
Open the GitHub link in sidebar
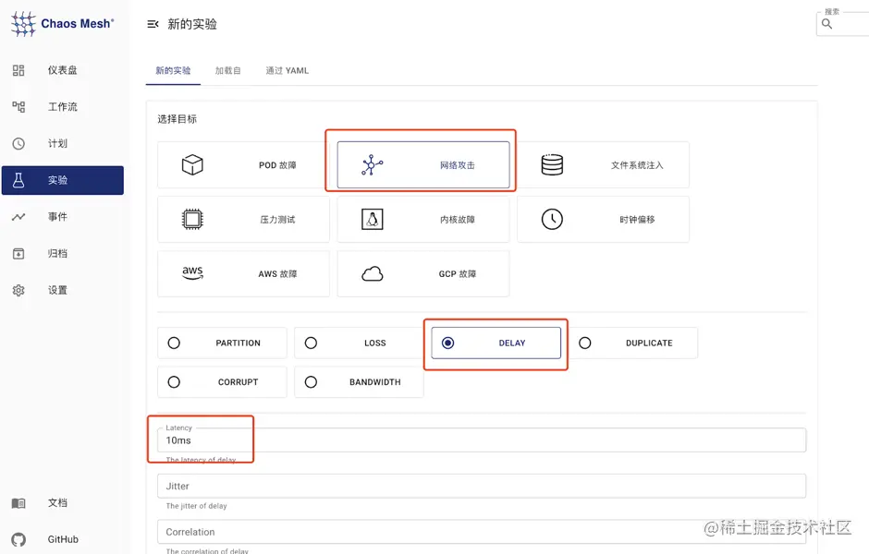[63, 539]
